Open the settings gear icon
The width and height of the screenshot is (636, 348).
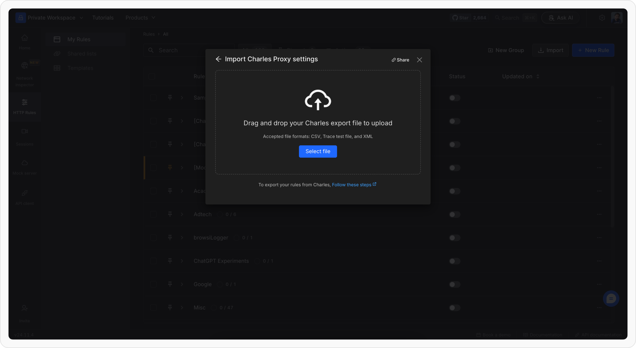coord(602,18)
